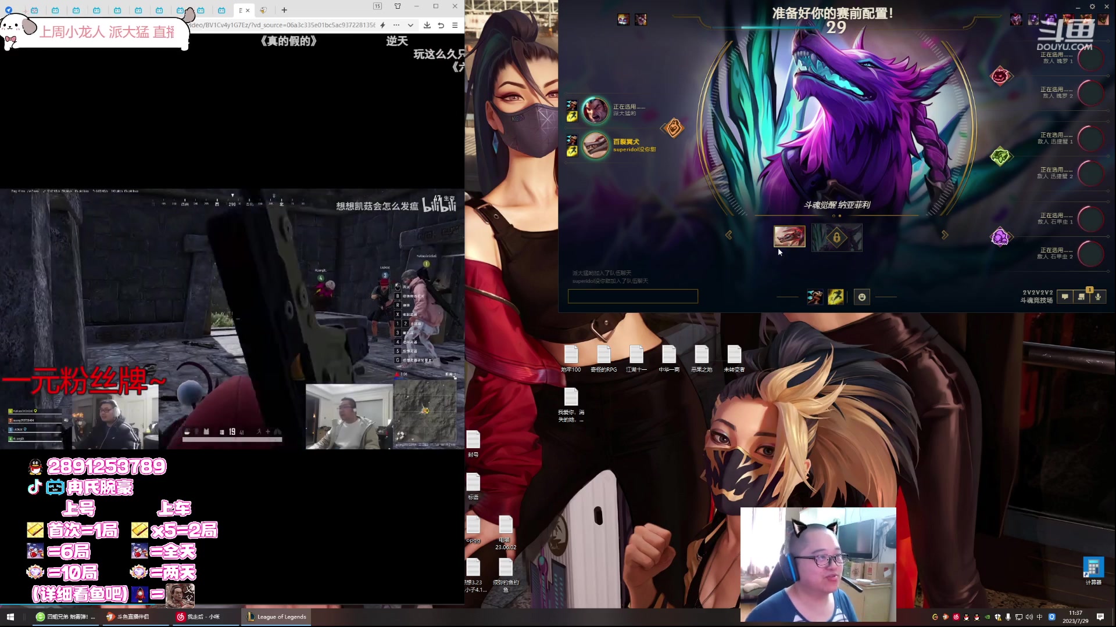Viewport: 1116px width, 627px height.
Task: Open the emote picker smiley button
Action: click(x=862, y=297)
